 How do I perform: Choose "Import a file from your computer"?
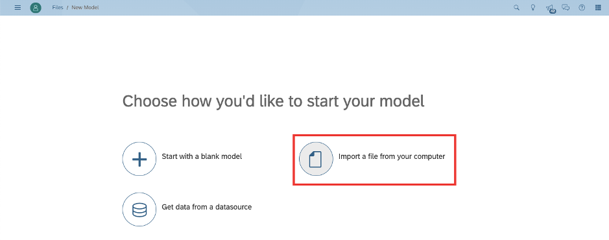[392, 156]
